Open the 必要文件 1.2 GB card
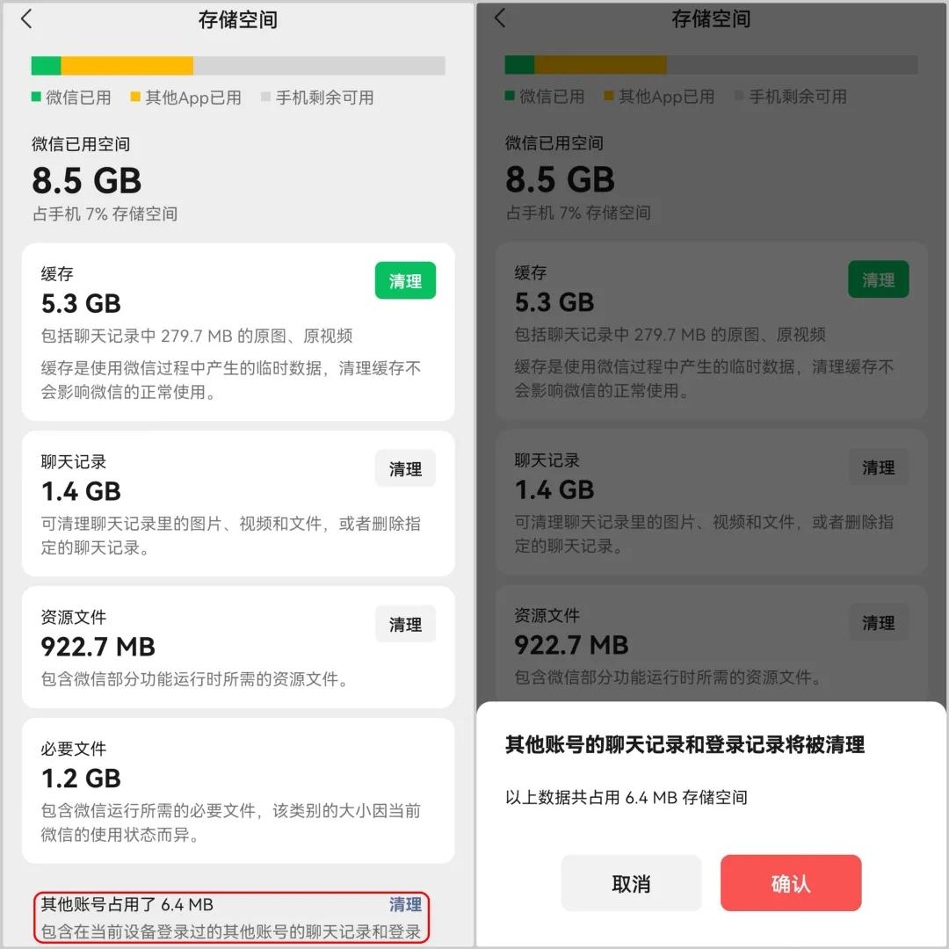 click(238, 791)
